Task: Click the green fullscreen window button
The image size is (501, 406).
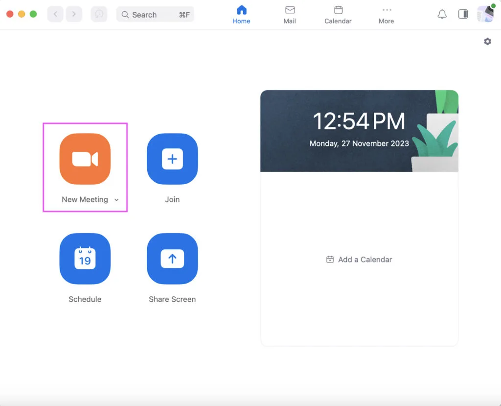Action: pos(33,14)
